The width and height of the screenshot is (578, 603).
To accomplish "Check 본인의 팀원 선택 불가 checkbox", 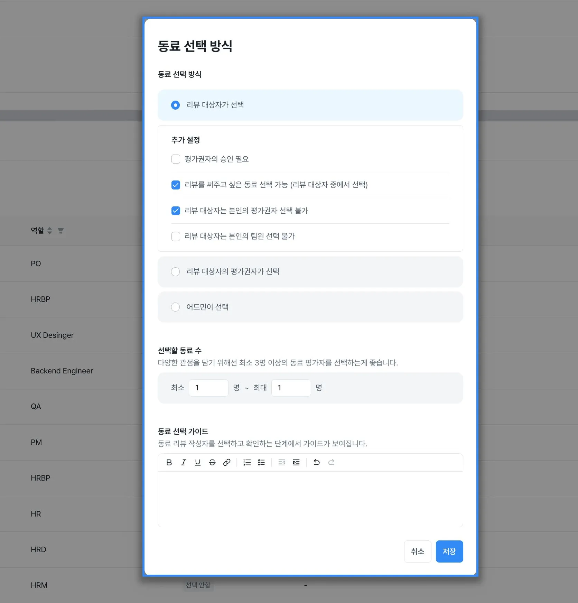I will point(176,236).
